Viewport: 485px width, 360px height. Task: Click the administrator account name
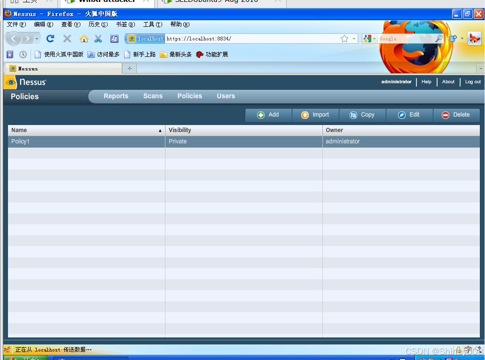coord(396,82)
